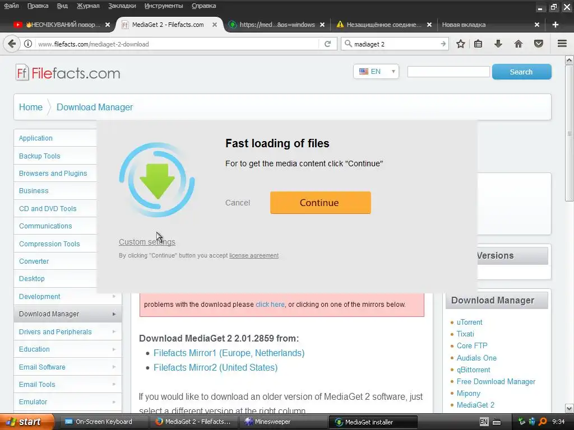
Task: Click the 'click here' download link
Action: [270, 304]
